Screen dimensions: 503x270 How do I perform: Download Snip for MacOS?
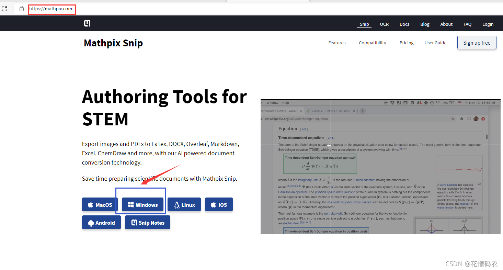[100, 205]
